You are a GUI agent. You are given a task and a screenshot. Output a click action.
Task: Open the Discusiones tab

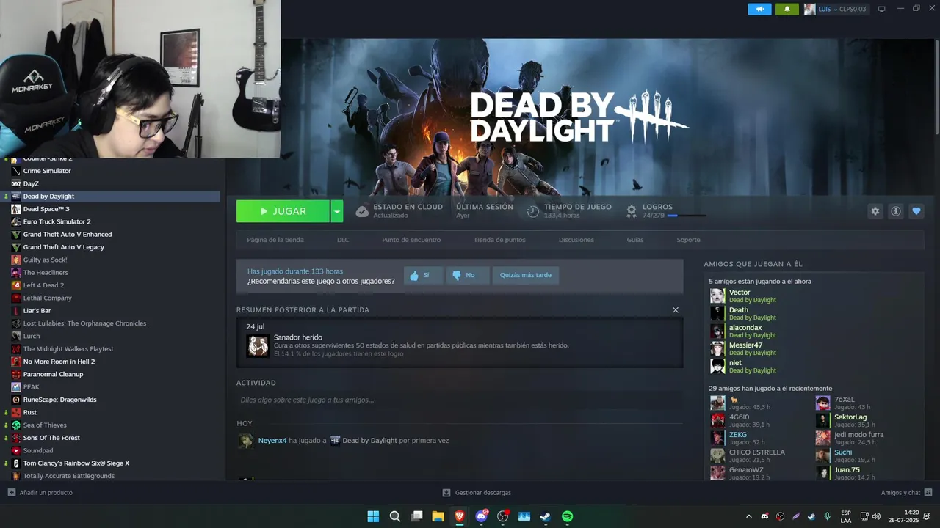click(x=576, y=240)
